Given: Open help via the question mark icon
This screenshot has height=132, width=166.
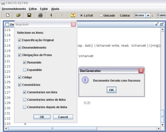Looking at the screenshot, I should pyautogui.click(x=73, y=15).
